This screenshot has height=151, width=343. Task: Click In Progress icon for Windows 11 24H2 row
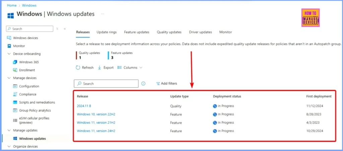(215, 131)
